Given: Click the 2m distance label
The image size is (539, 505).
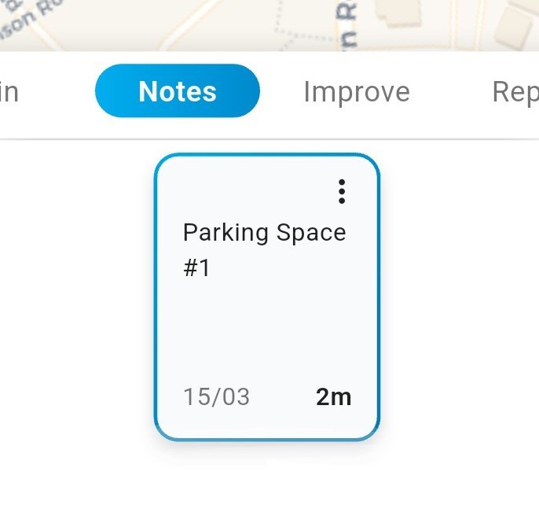Looking at the screenshot, I should coord(333,396).
